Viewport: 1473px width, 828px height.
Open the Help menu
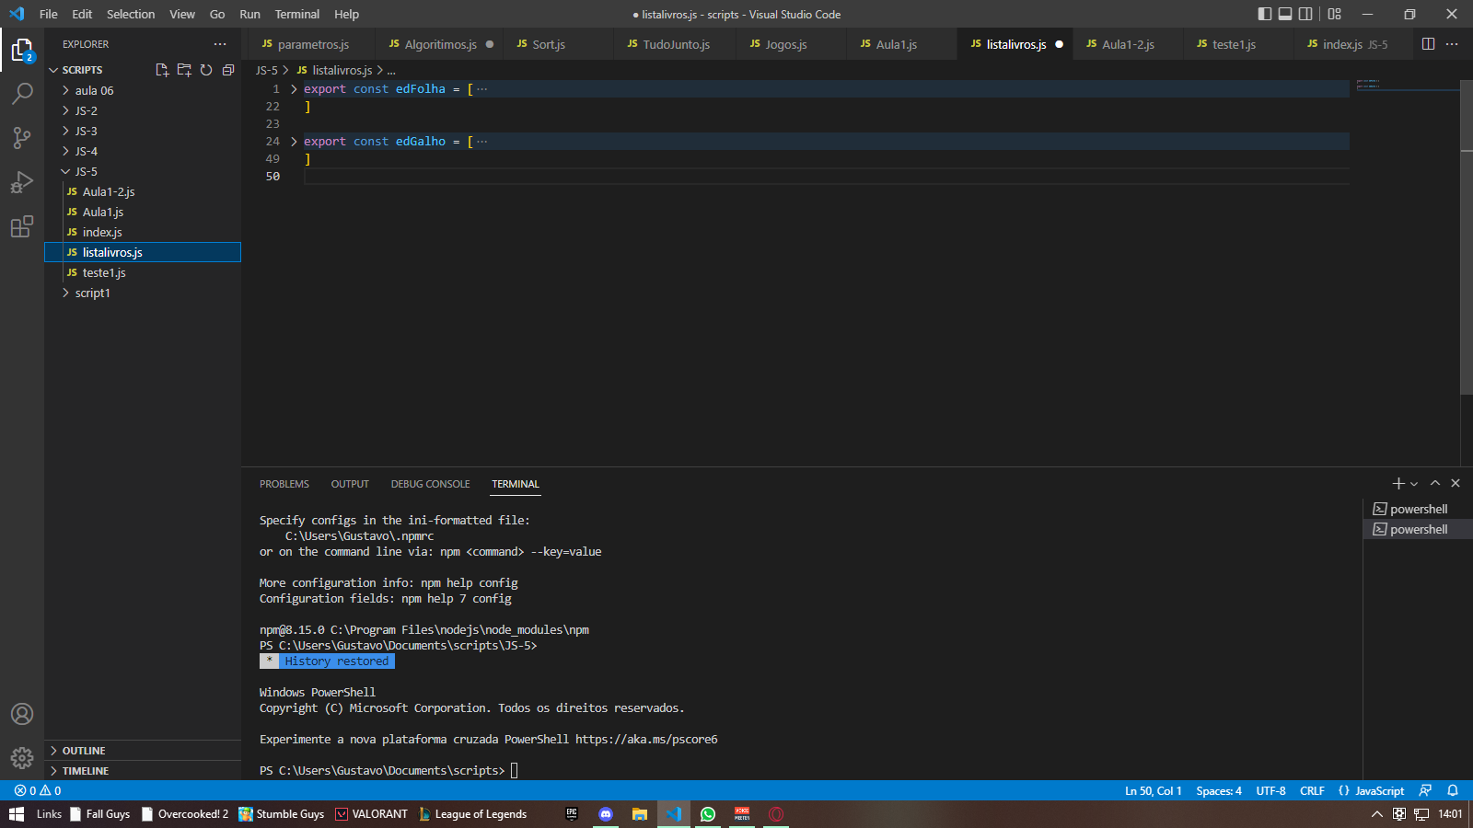[346, 14]
